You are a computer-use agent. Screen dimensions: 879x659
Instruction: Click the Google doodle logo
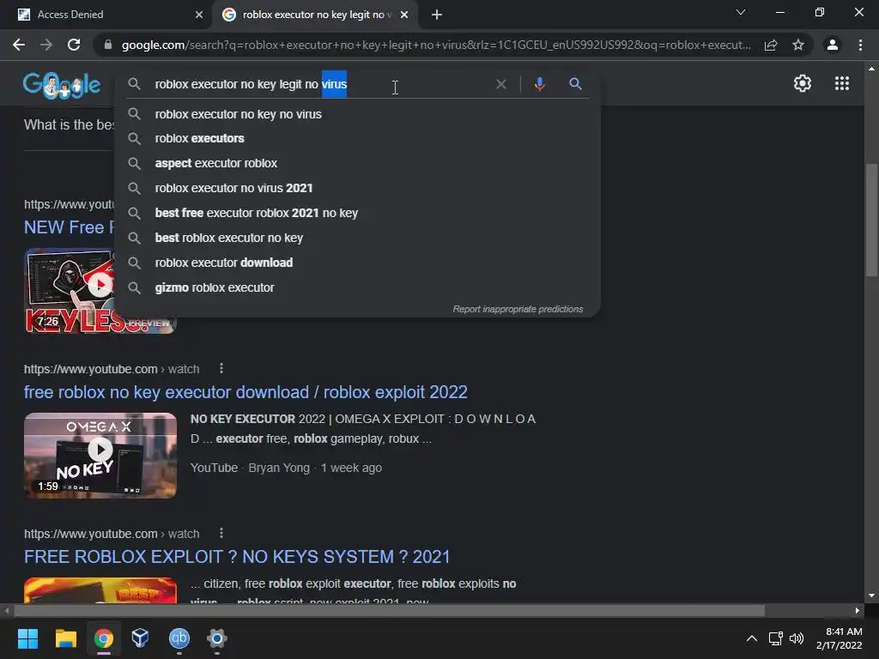[x=62, y=85]
